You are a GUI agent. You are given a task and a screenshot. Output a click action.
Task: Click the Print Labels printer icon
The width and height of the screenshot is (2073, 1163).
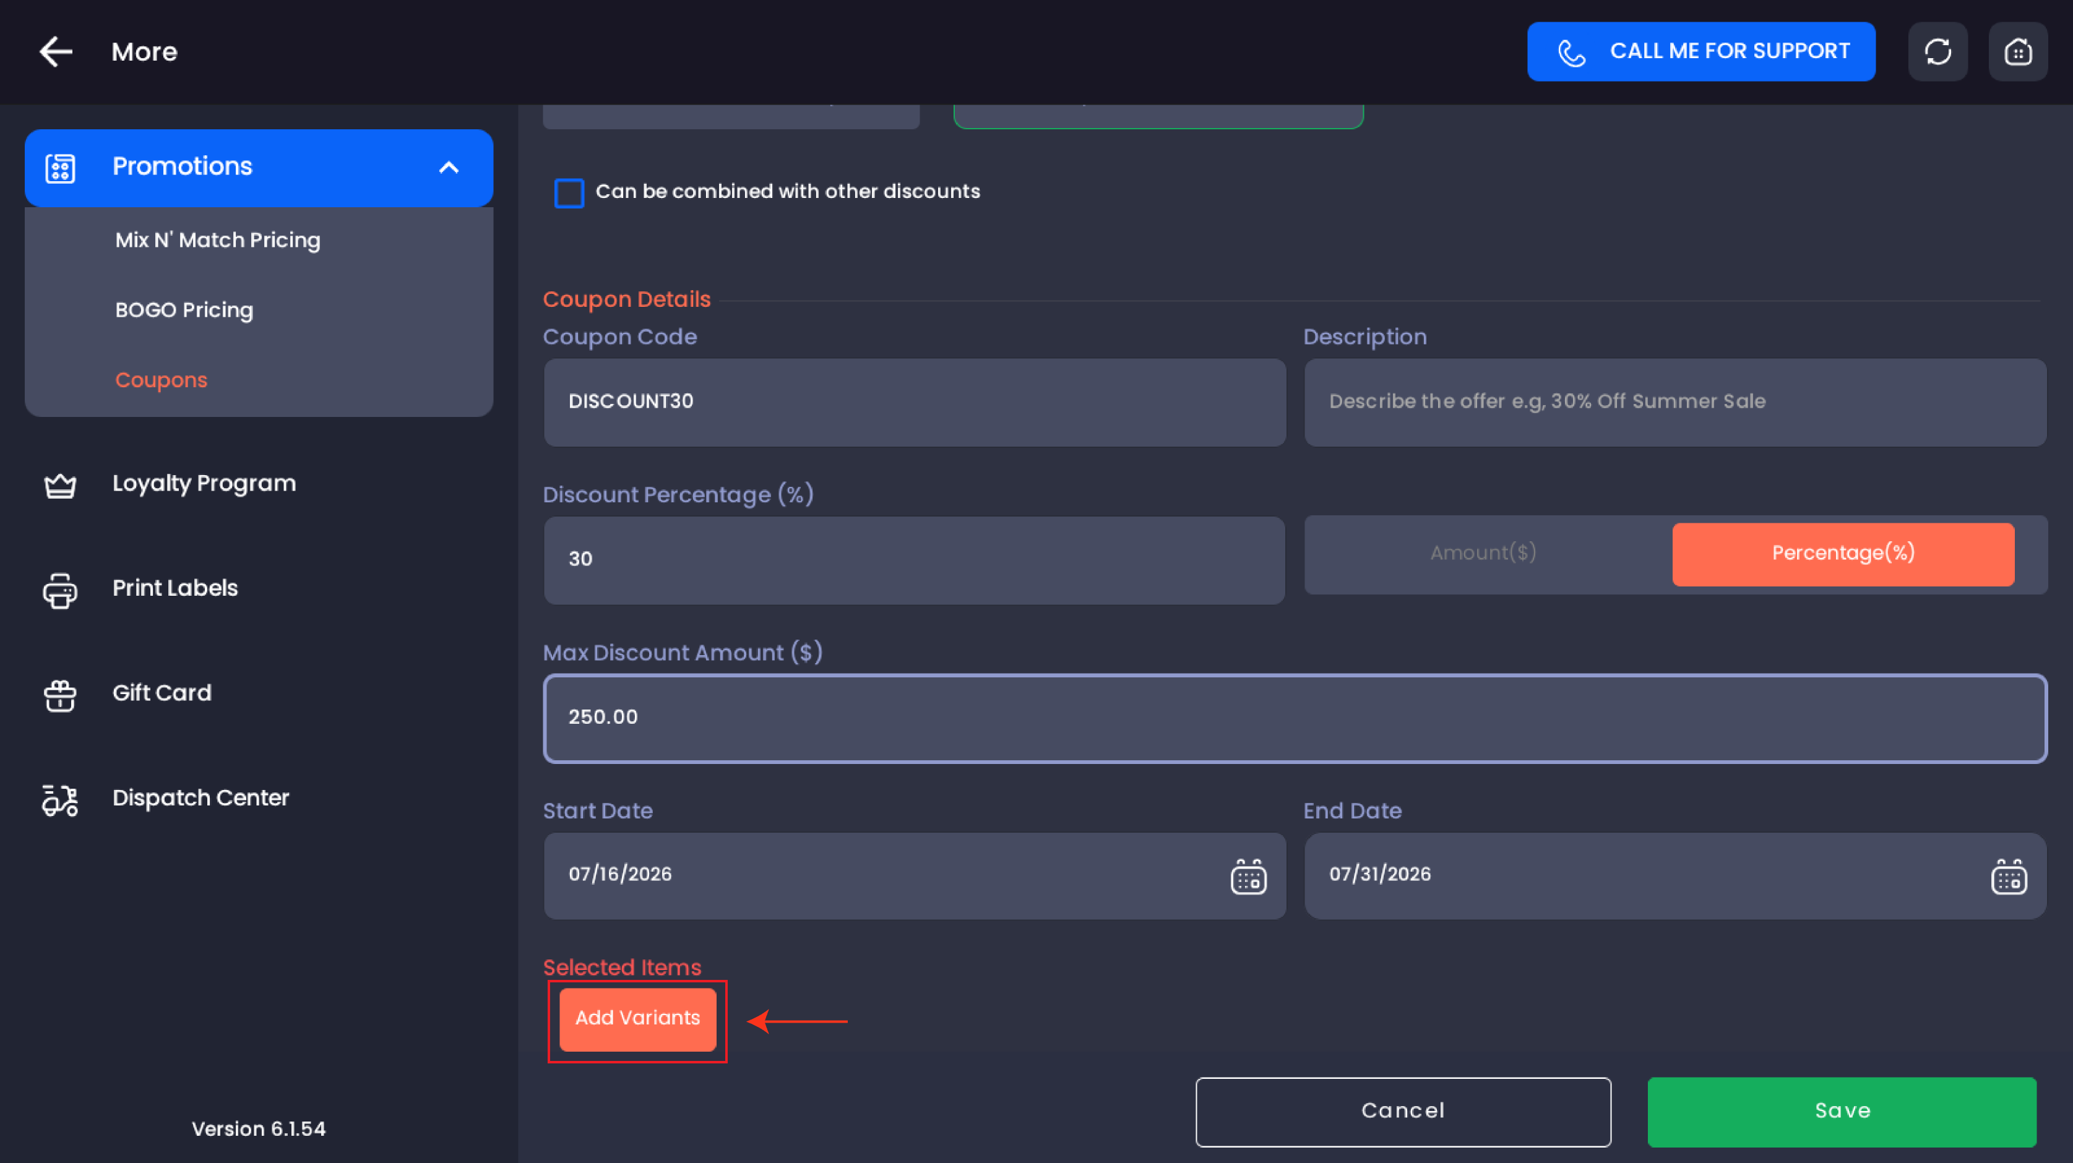59,590
